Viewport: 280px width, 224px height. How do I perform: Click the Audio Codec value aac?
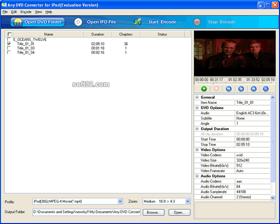[253, 181]
